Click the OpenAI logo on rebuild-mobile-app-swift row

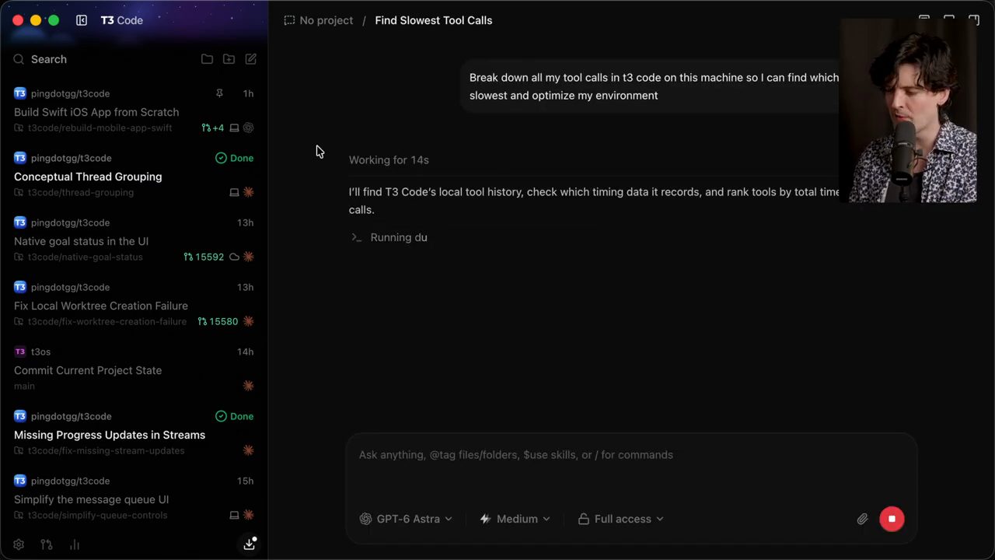pyautogui.click(x=249, y=128)
